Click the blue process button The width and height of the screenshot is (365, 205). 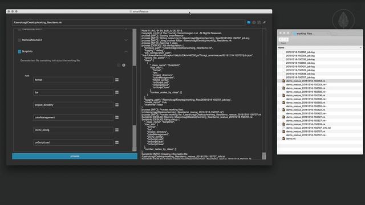(x=75, y=156)
